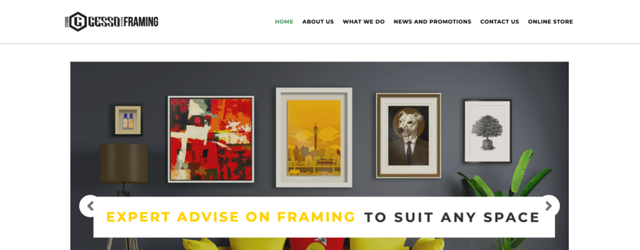The image size is (640, 250).
Task: Click the Expert Advise on Framing headline
Action: pos(231,217)
